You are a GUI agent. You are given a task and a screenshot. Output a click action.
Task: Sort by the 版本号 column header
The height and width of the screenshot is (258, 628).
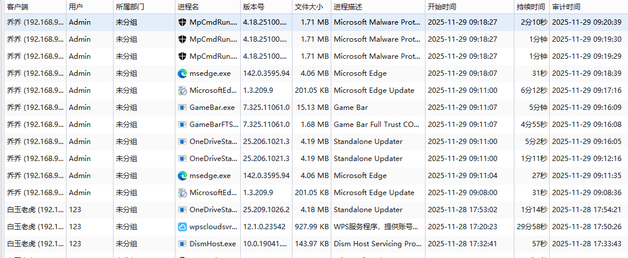pos(254,7)
